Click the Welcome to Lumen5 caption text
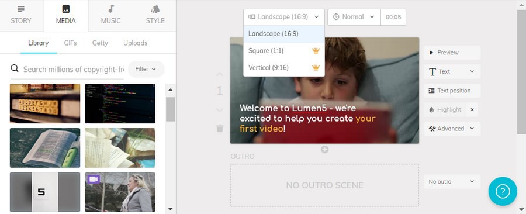The height and width of the screenshot is (214, 526). tap(307, 118)
